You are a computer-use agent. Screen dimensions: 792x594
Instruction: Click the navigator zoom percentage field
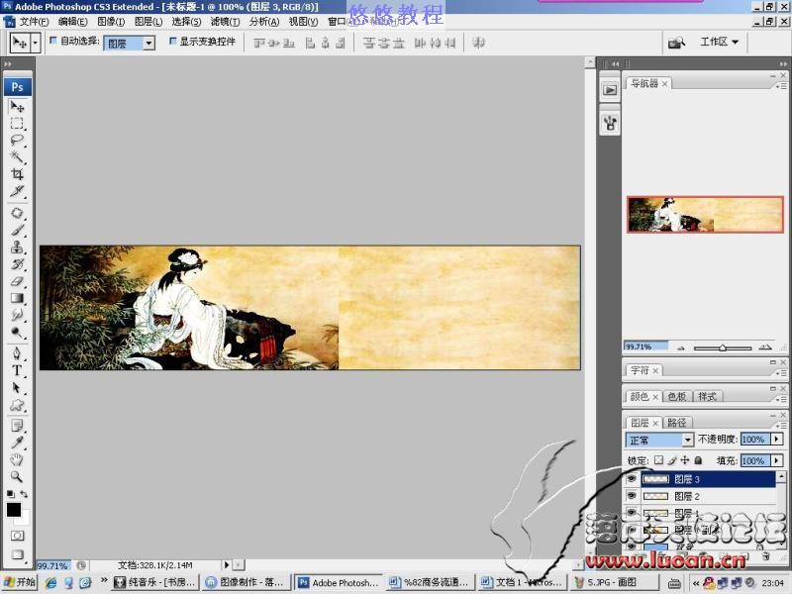click(x=645, y=346)
